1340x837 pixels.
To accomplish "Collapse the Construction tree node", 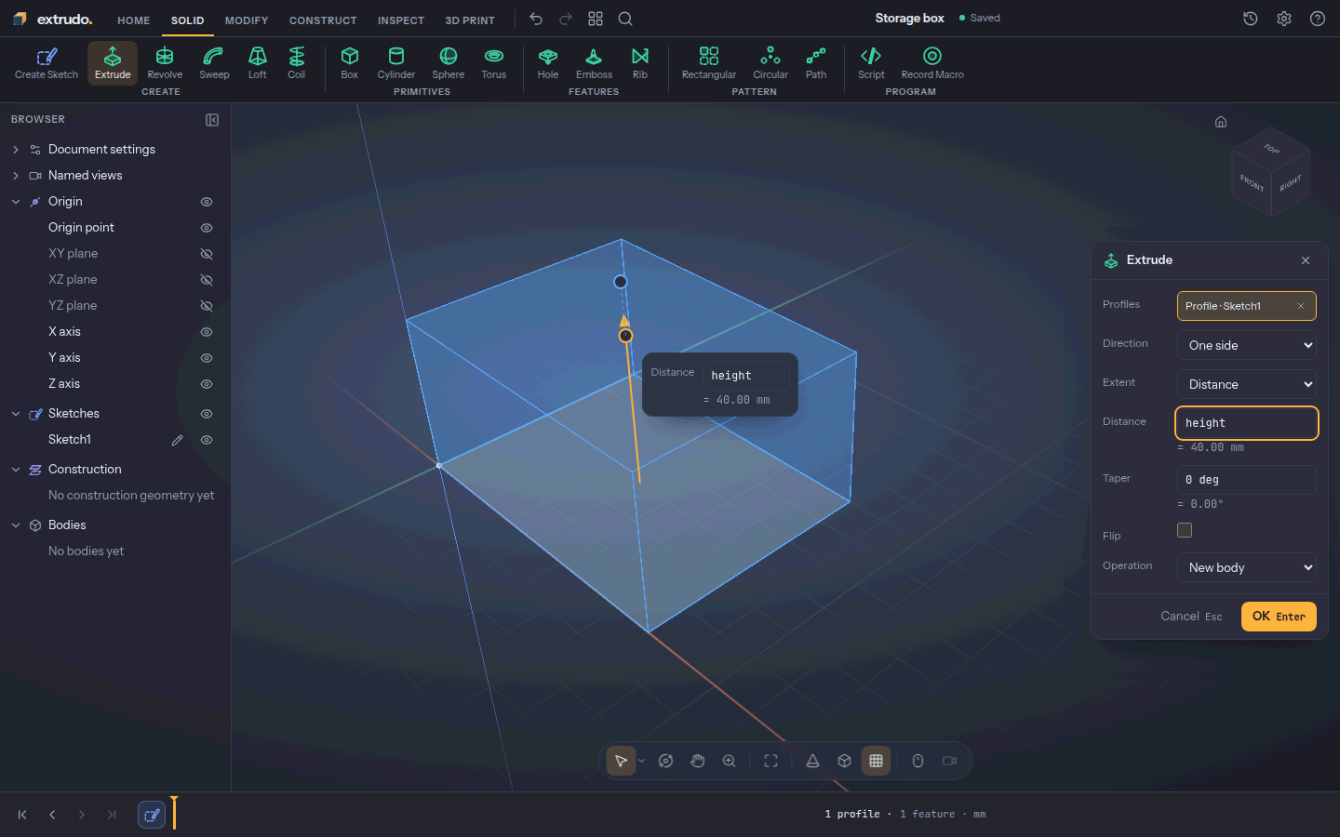I will coord(16,470).
